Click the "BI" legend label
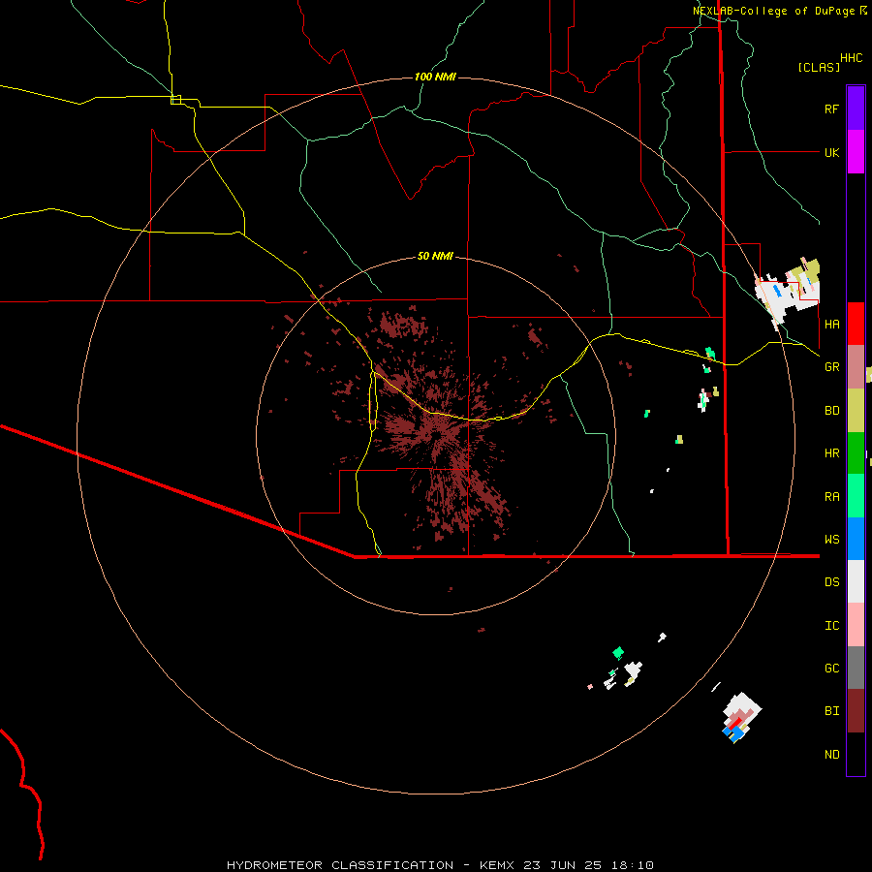The height and width of the screenshot is (872, 872). click(x=831, y=711)
